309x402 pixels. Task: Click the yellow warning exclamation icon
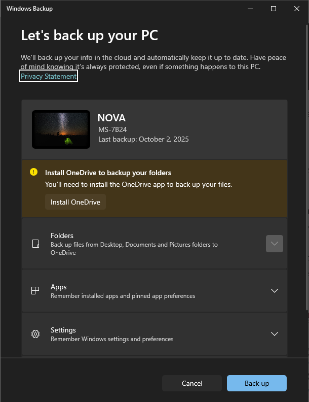point(34,172)
